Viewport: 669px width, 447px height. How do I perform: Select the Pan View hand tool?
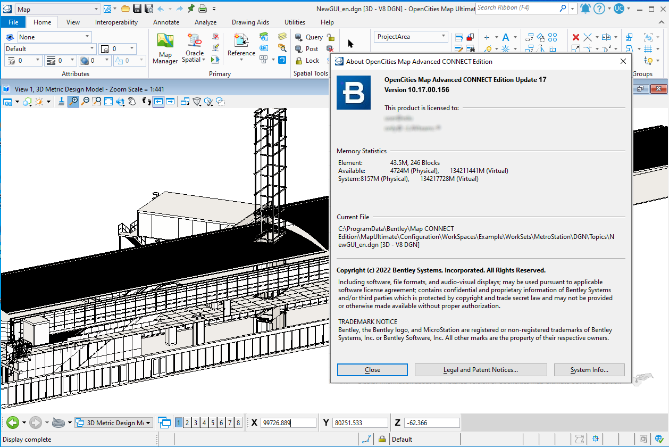[x=132, y=101]
